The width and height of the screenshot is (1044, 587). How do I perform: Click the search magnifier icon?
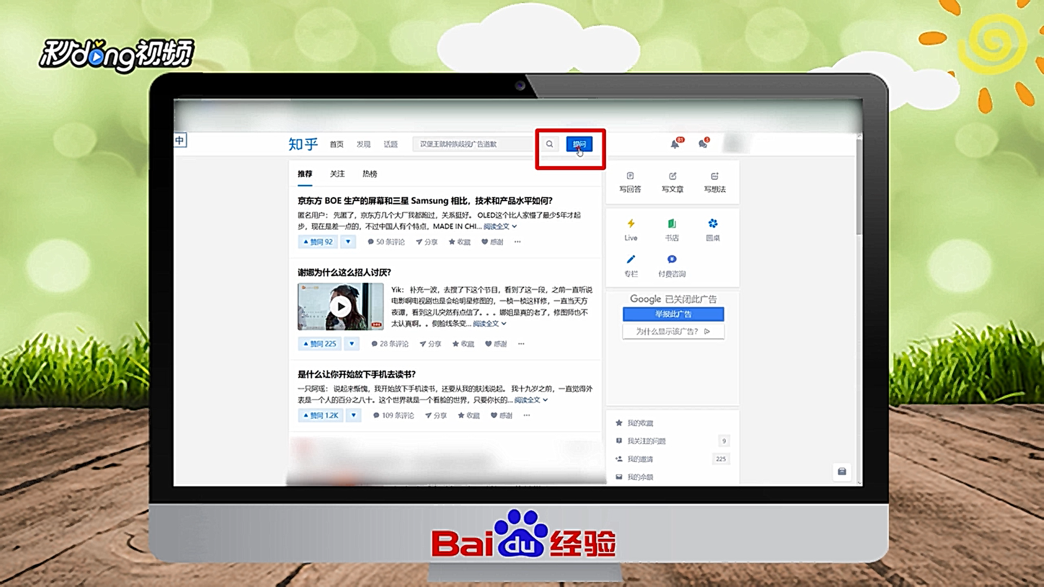[x=550, y=144]
